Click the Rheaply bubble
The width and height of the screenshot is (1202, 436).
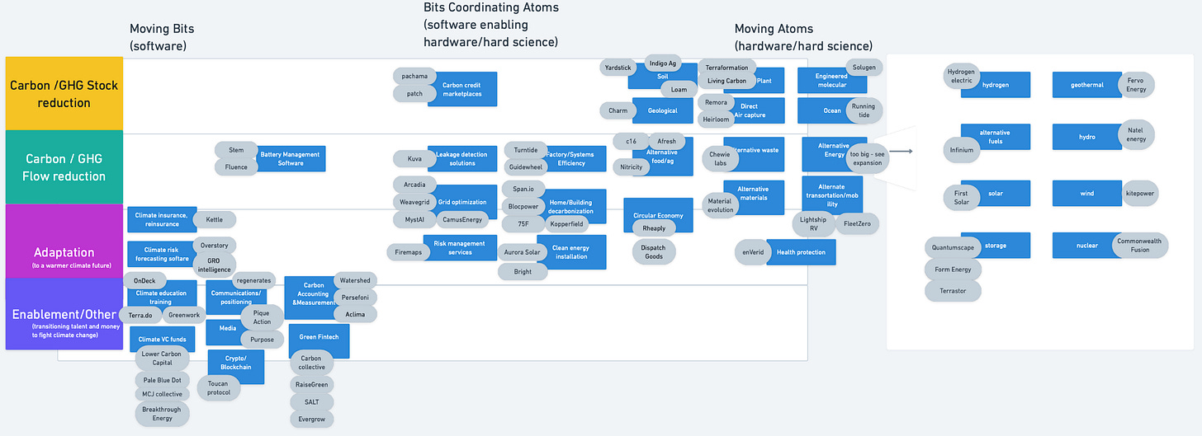654,228
